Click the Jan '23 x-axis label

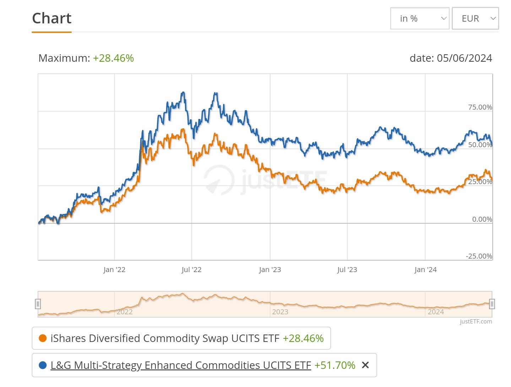(270, 270)
